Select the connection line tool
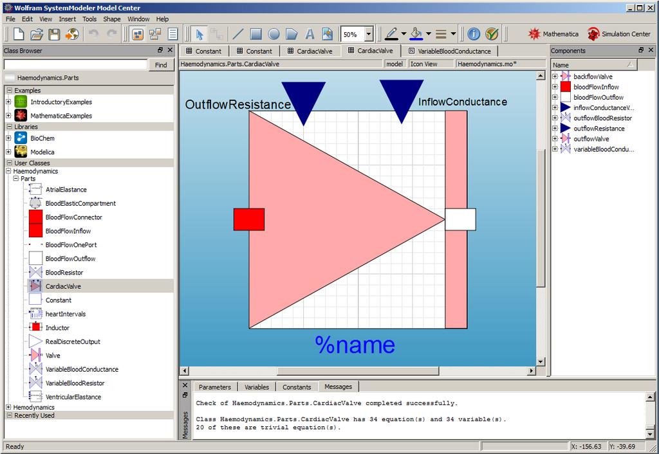Viewport: 659px width, 454px height. click(217, 34)
